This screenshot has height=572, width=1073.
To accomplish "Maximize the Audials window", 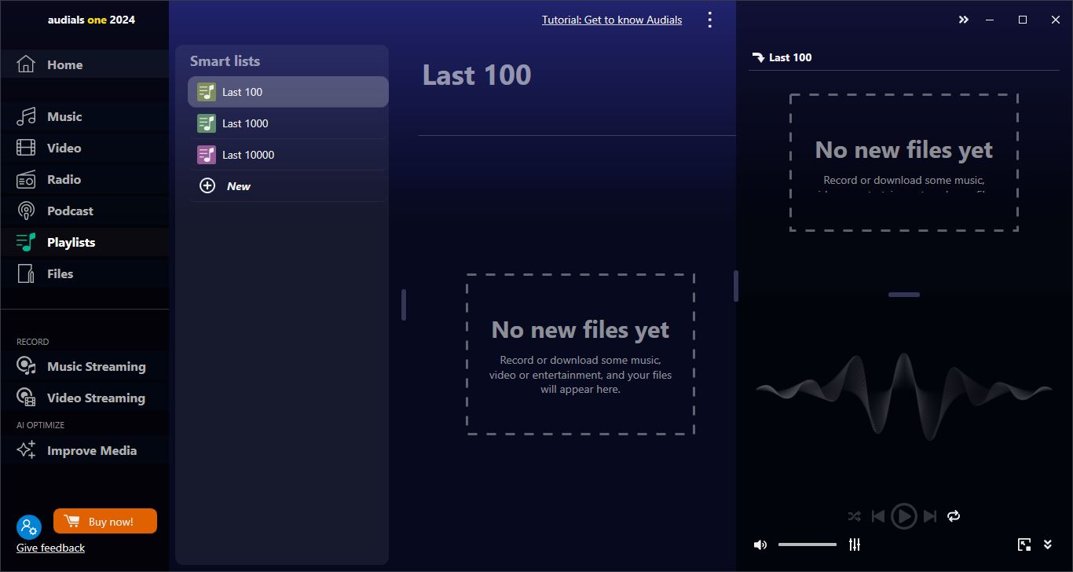I will (x=1023, y=20).
